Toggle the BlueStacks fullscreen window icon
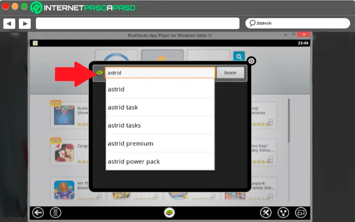The height and width of the screenshot is (222, 355). (x=301, y=213)
